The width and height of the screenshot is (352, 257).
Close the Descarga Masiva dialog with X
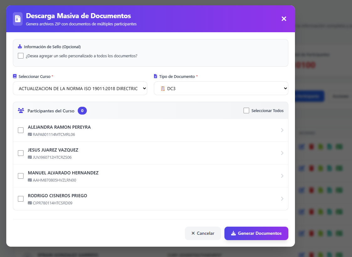pos(284,19)
